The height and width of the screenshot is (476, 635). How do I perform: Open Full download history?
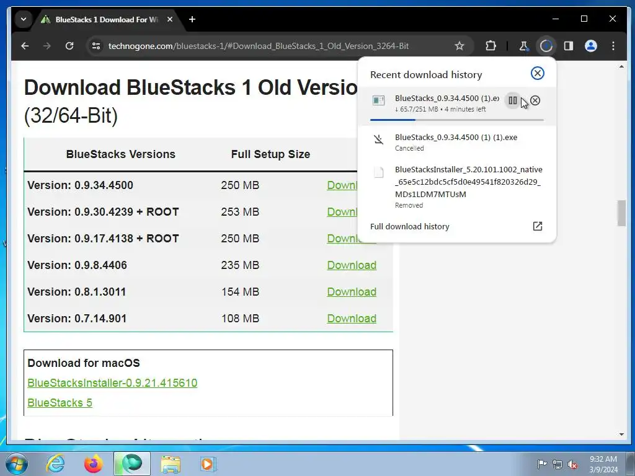[x=409, y=226]
